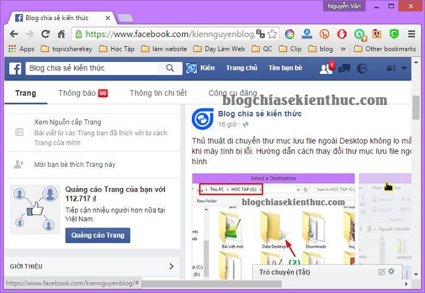Open Kiên profile link
425x293 pixels.
tap(208, 68)
